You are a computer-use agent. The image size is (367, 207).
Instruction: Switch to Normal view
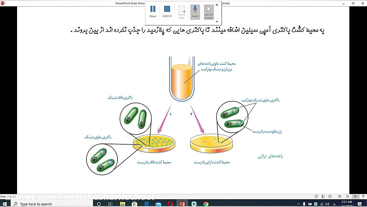[x=340, y=196]
